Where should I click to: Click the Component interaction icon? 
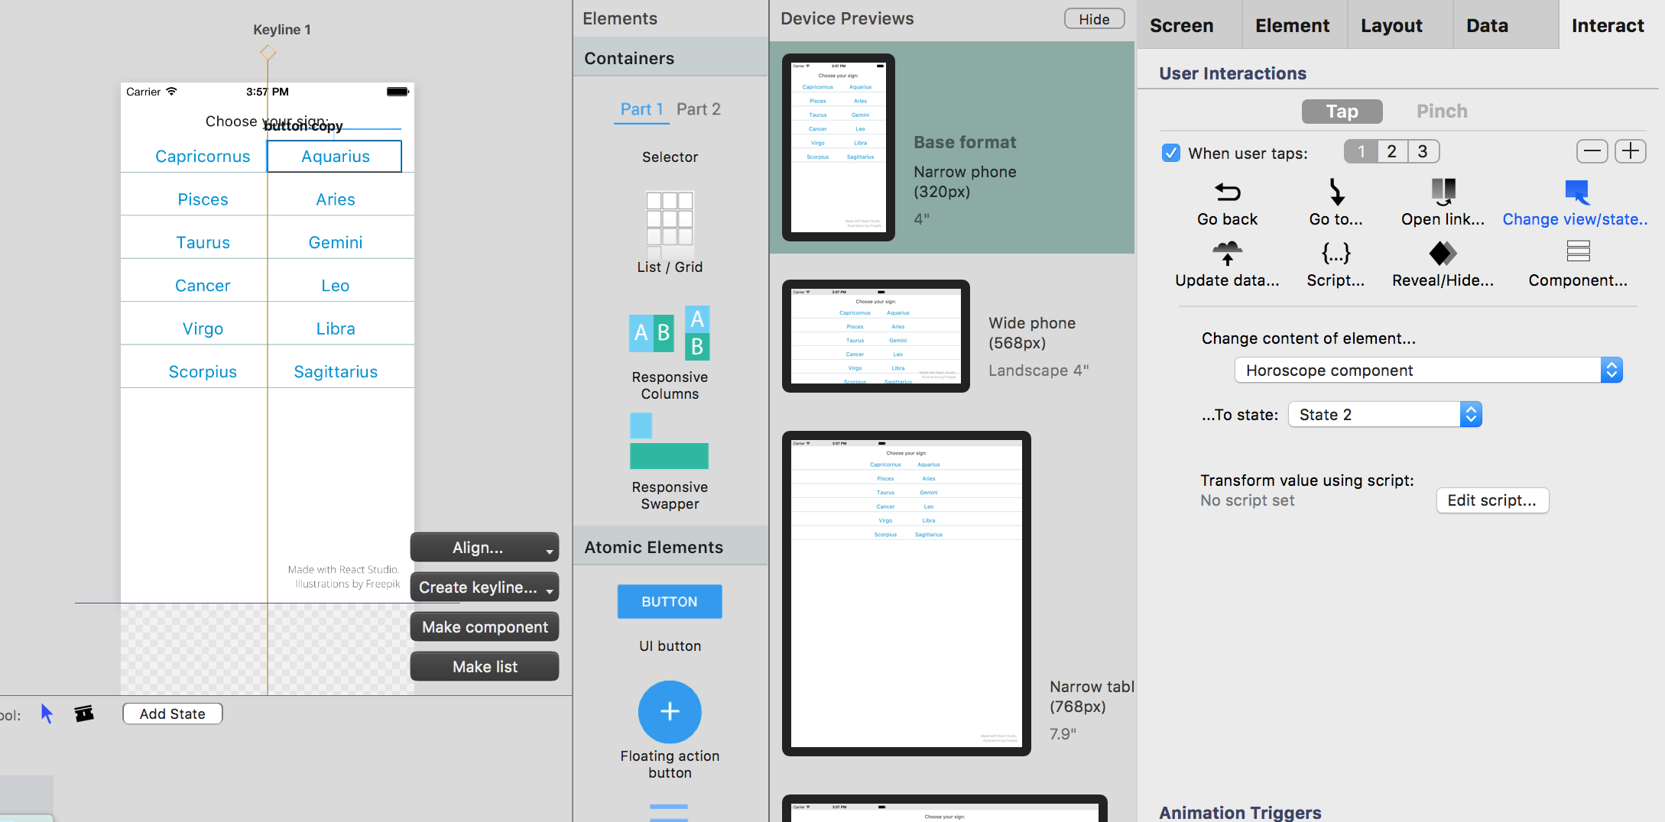[x=1578, y=251]
